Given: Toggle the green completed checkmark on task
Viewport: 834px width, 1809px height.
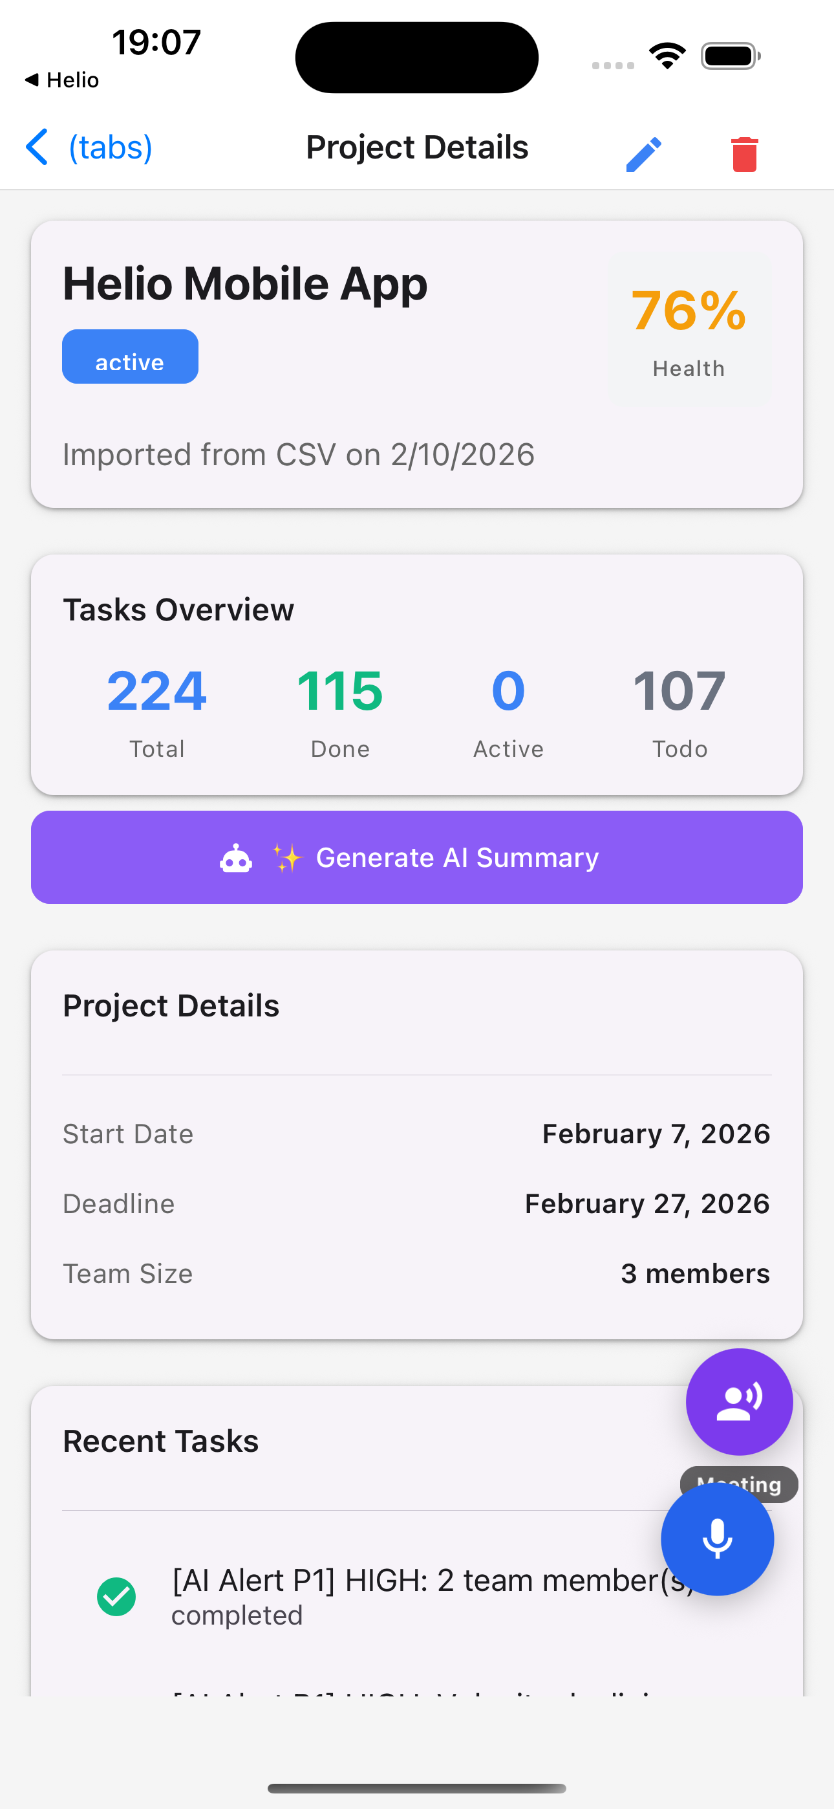Looking at the screenshot, I should point(116,1596).
